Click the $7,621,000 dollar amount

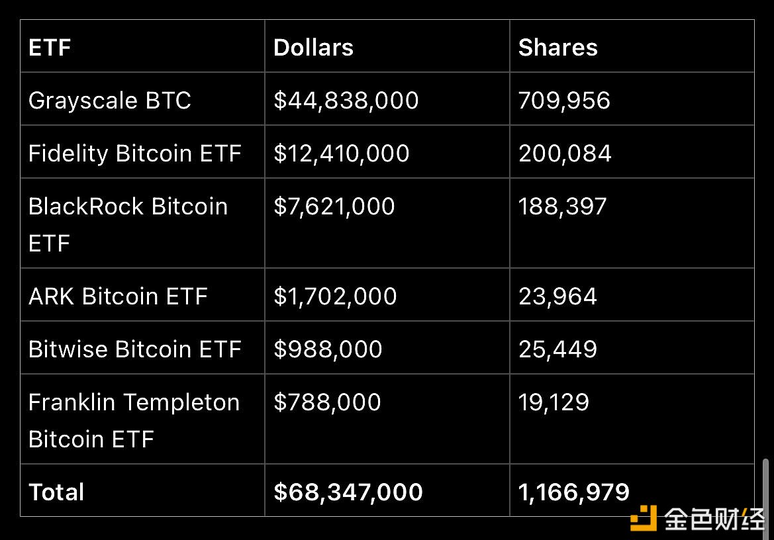pos(334,206)
